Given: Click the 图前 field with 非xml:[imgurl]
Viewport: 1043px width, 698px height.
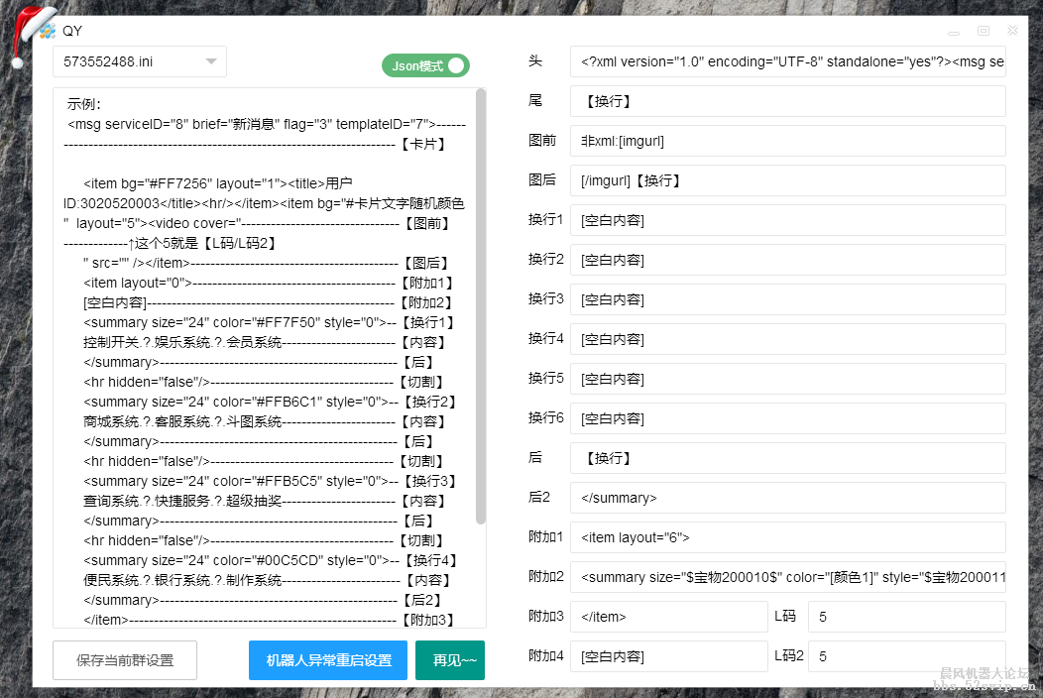Looking at the screenshot, I should (787, 140).
